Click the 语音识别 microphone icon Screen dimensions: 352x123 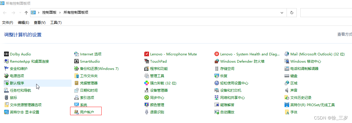point(147,112)
